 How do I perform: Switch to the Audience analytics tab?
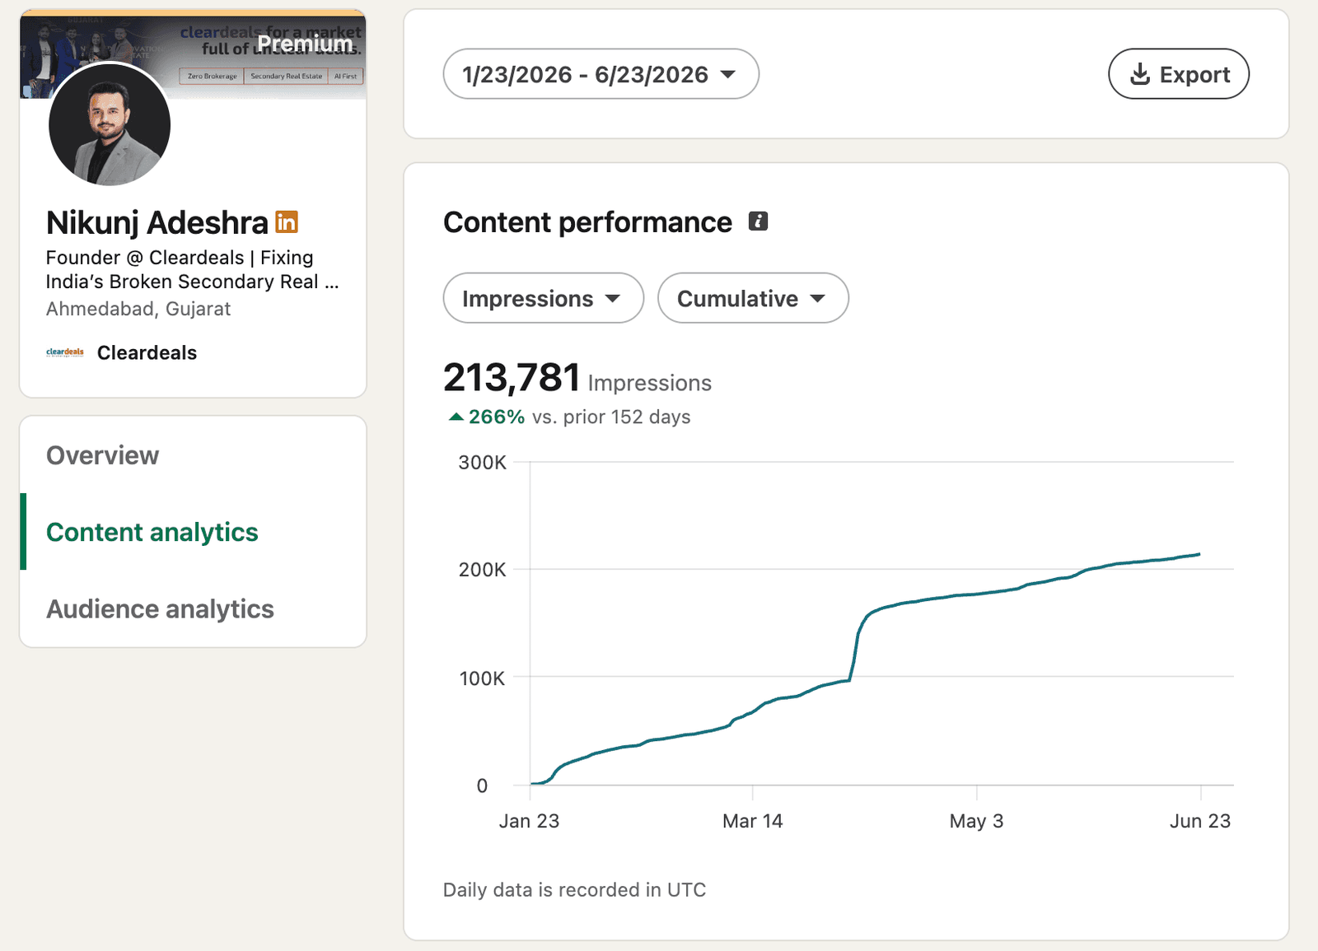(x=160, y=608)
